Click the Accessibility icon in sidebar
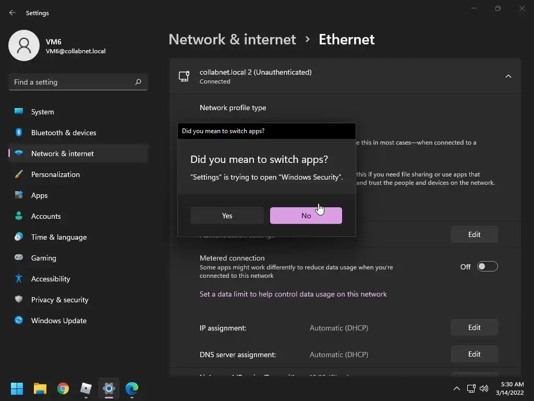This screenshot has height=401, width=534. [19, 279]
